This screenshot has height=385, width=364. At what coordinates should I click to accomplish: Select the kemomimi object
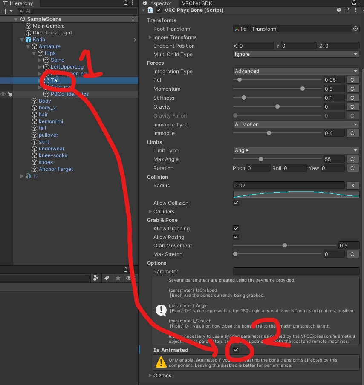point(51,121)
